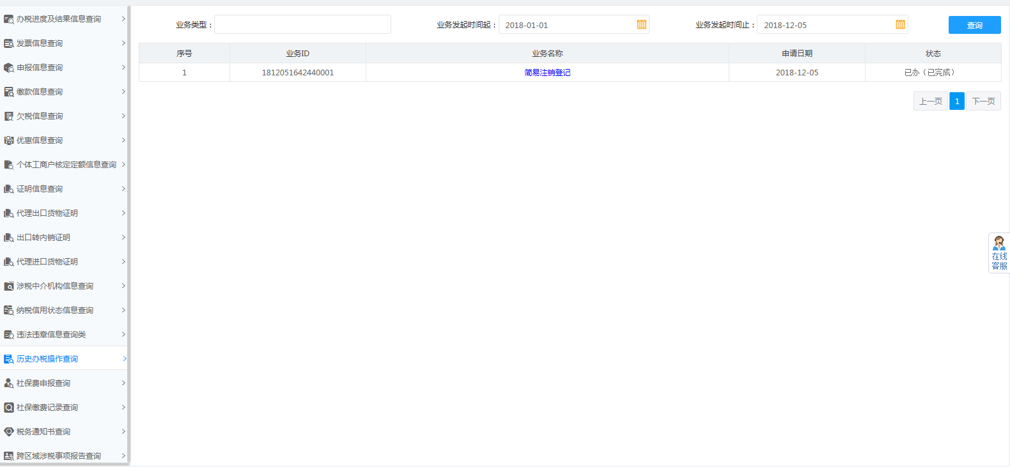Click the 违法违章信息查询类 sidebar icon
The image size is (1010, 467).
pos(9,335)
